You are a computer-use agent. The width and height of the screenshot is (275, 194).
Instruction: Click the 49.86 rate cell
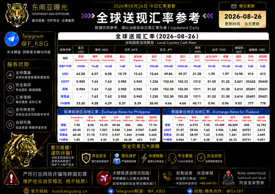tap(168, 74)
